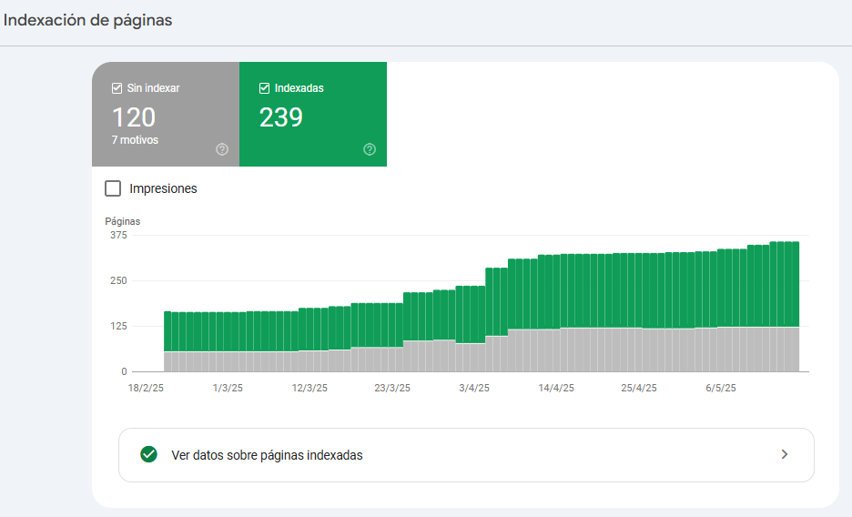Click the 375 value on vertical axis
The image size is (852, 517).
pos(117,235)
